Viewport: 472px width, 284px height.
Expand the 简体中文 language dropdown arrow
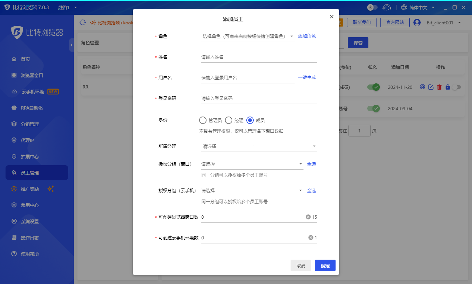433,7
